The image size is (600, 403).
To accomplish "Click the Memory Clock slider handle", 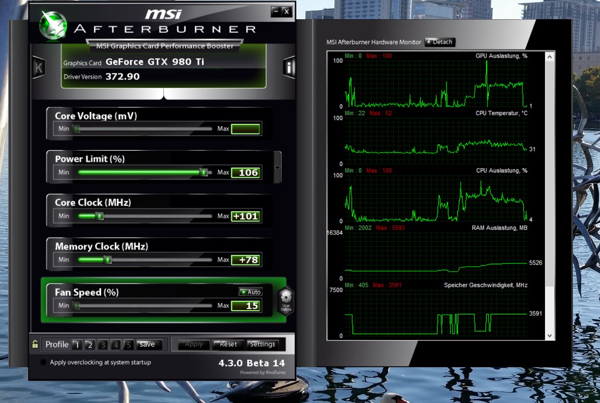I will (x=108, y=260).
